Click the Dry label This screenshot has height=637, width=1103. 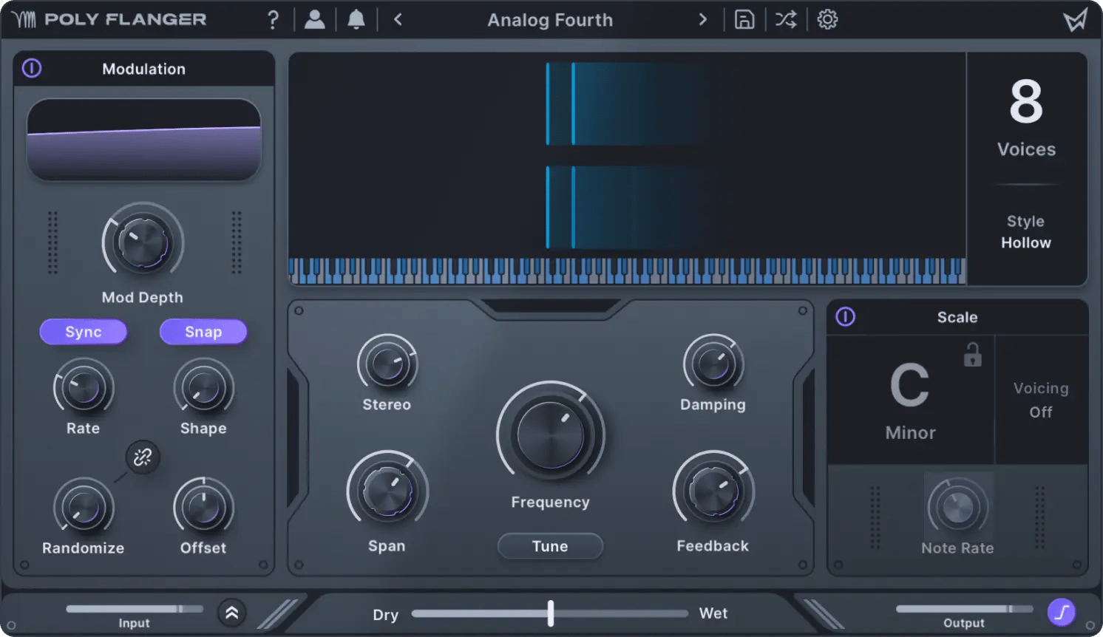[385, 614]
